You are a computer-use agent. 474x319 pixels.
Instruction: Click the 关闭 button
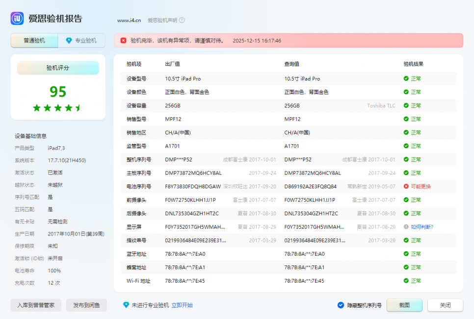click(445, 305)
